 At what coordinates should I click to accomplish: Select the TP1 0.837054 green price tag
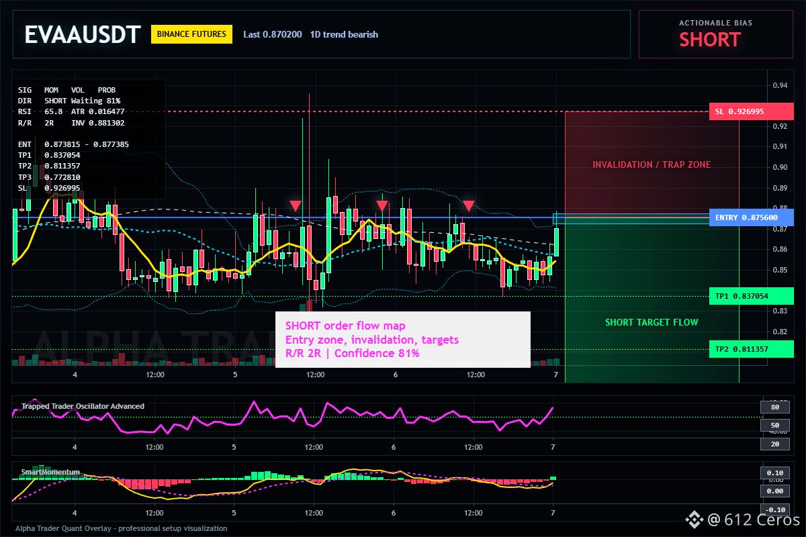click(751, 296)
